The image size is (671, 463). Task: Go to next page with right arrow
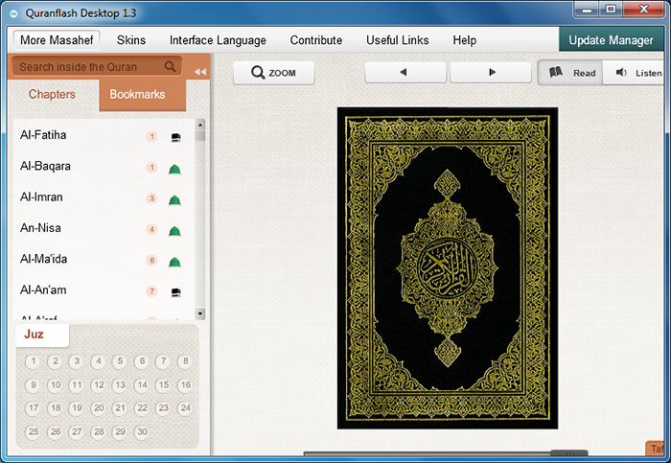click(491, 72)
